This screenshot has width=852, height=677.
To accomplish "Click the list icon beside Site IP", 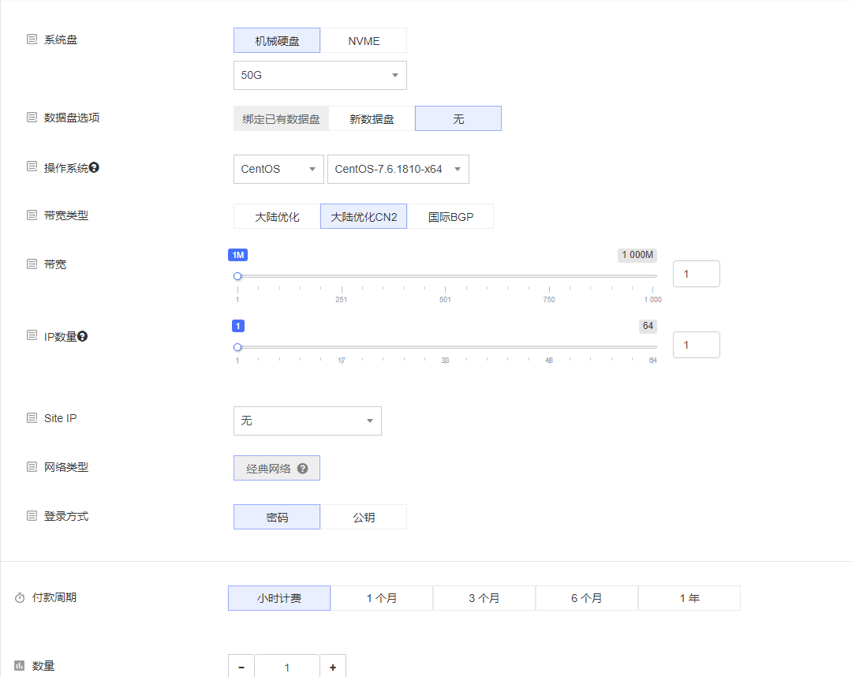I will click(x=32, y=418).
